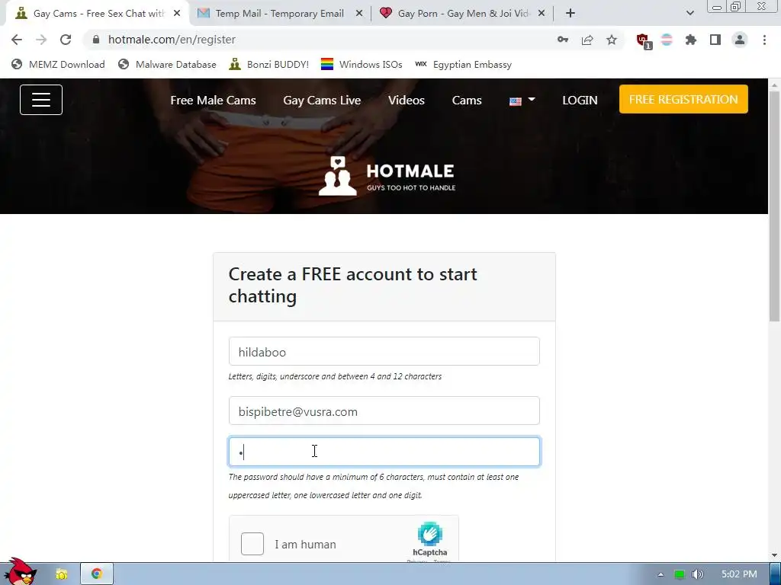Check the I am human hCaptcha box
The width and height of the screenshot is (781, 585).
pos(252,544)
